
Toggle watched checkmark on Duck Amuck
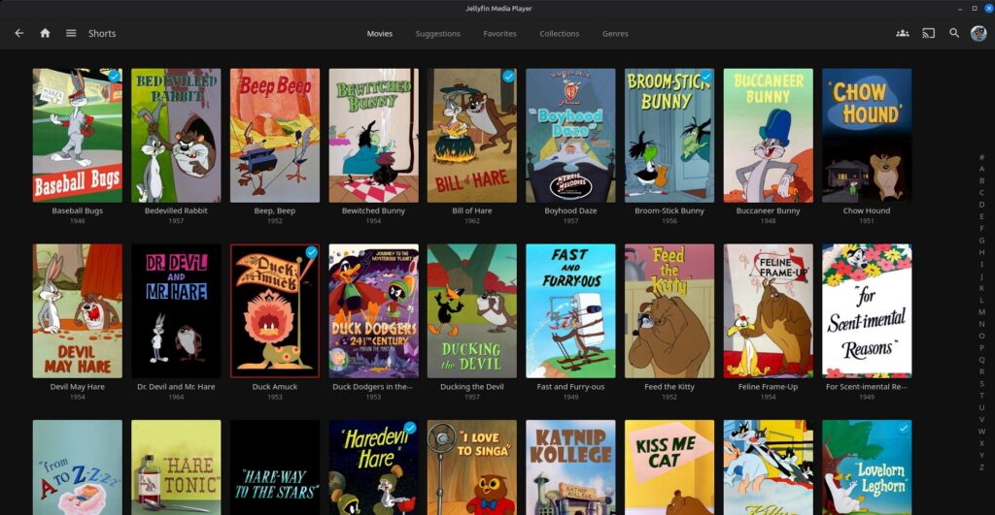[312, 252]
